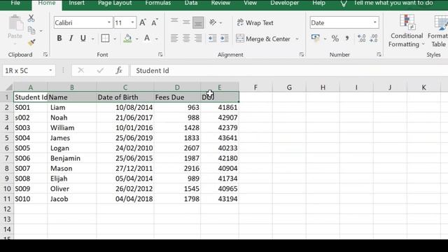Switch to the Page Layout tab
This screenshot has height=252, width=448.
coord(115,3)
